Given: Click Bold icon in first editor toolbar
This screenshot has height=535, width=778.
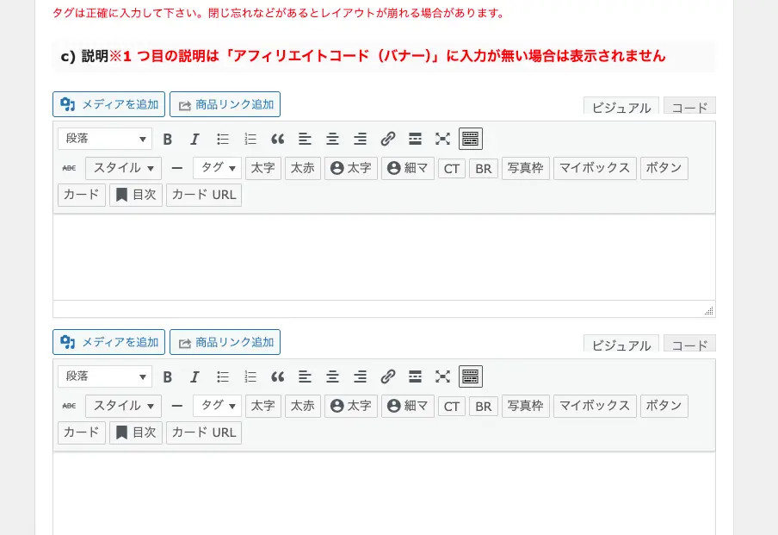Looking at the screenshot, I should click(168, 139).
